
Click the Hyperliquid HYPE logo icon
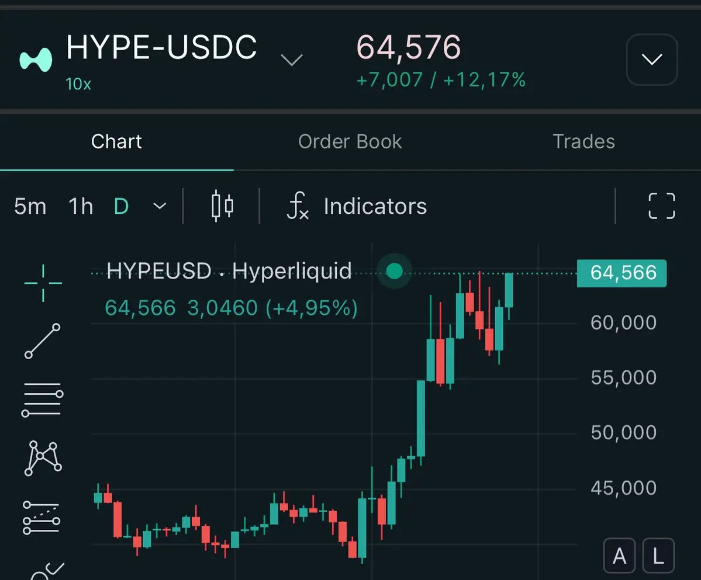[x=36, y=60]
